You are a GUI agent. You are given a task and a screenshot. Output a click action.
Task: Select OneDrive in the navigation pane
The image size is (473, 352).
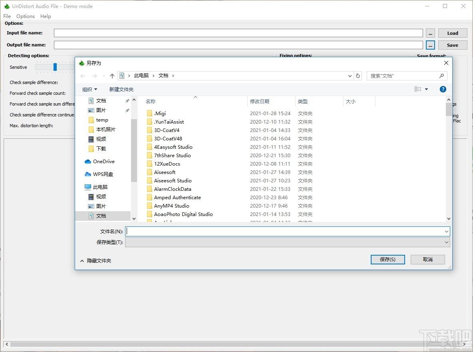pos(103,162)
